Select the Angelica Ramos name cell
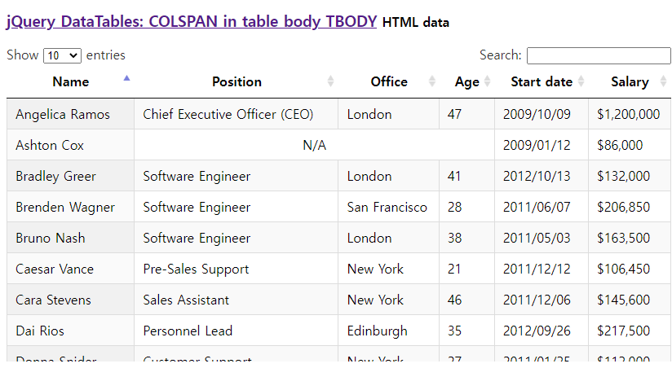672x368 pixels. tap(63, 114)
